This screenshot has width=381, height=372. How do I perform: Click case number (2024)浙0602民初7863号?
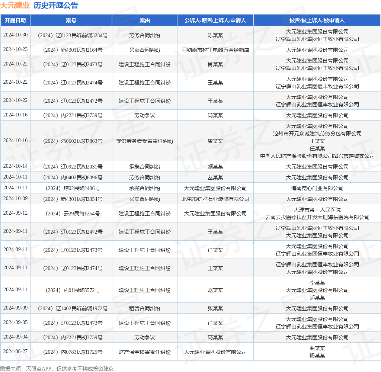coord(73,141)
